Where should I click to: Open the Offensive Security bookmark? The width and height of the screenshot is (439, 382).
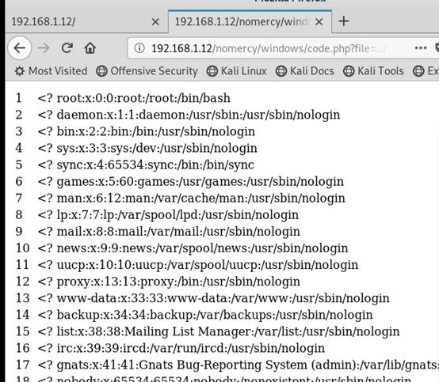coord(147,71)
